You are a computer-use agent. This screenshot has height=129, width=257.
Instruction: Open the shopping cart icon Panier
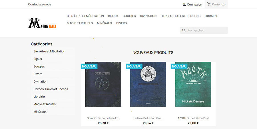tap(209, 4)
